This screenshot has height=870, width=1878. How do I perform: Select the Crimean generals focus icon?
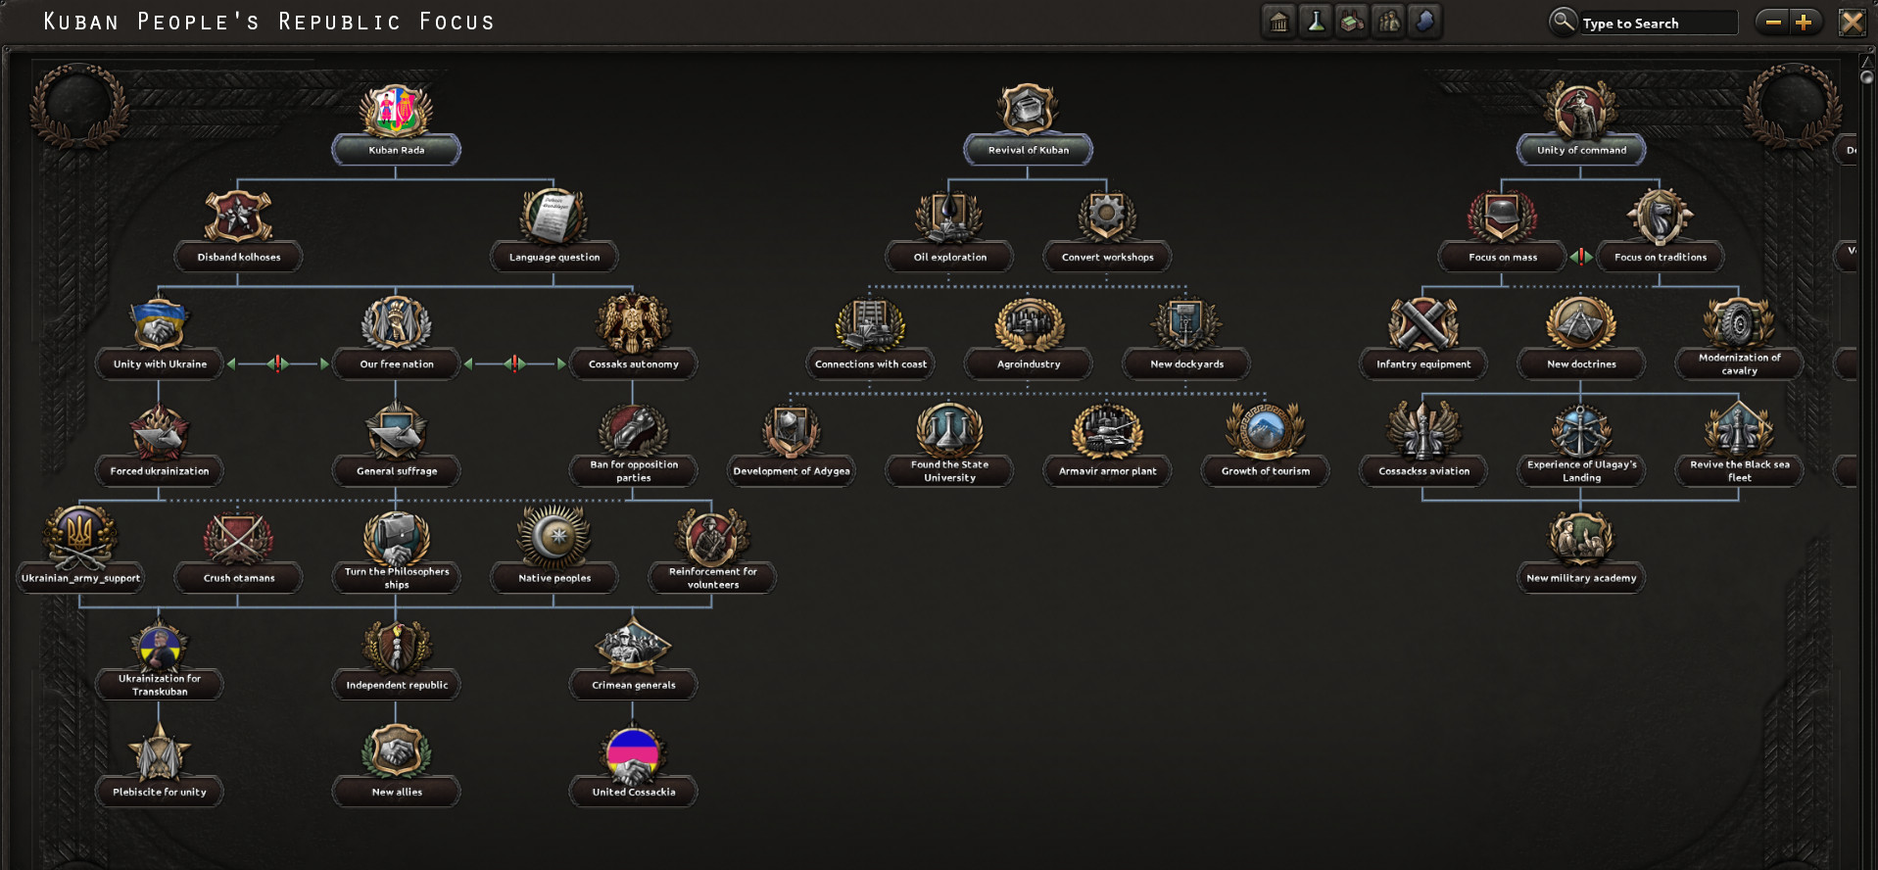pos(633,646)
